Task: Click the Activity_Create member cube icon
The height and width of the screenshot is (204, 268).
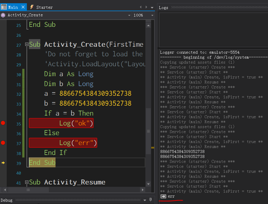Action: click(3, 15)
